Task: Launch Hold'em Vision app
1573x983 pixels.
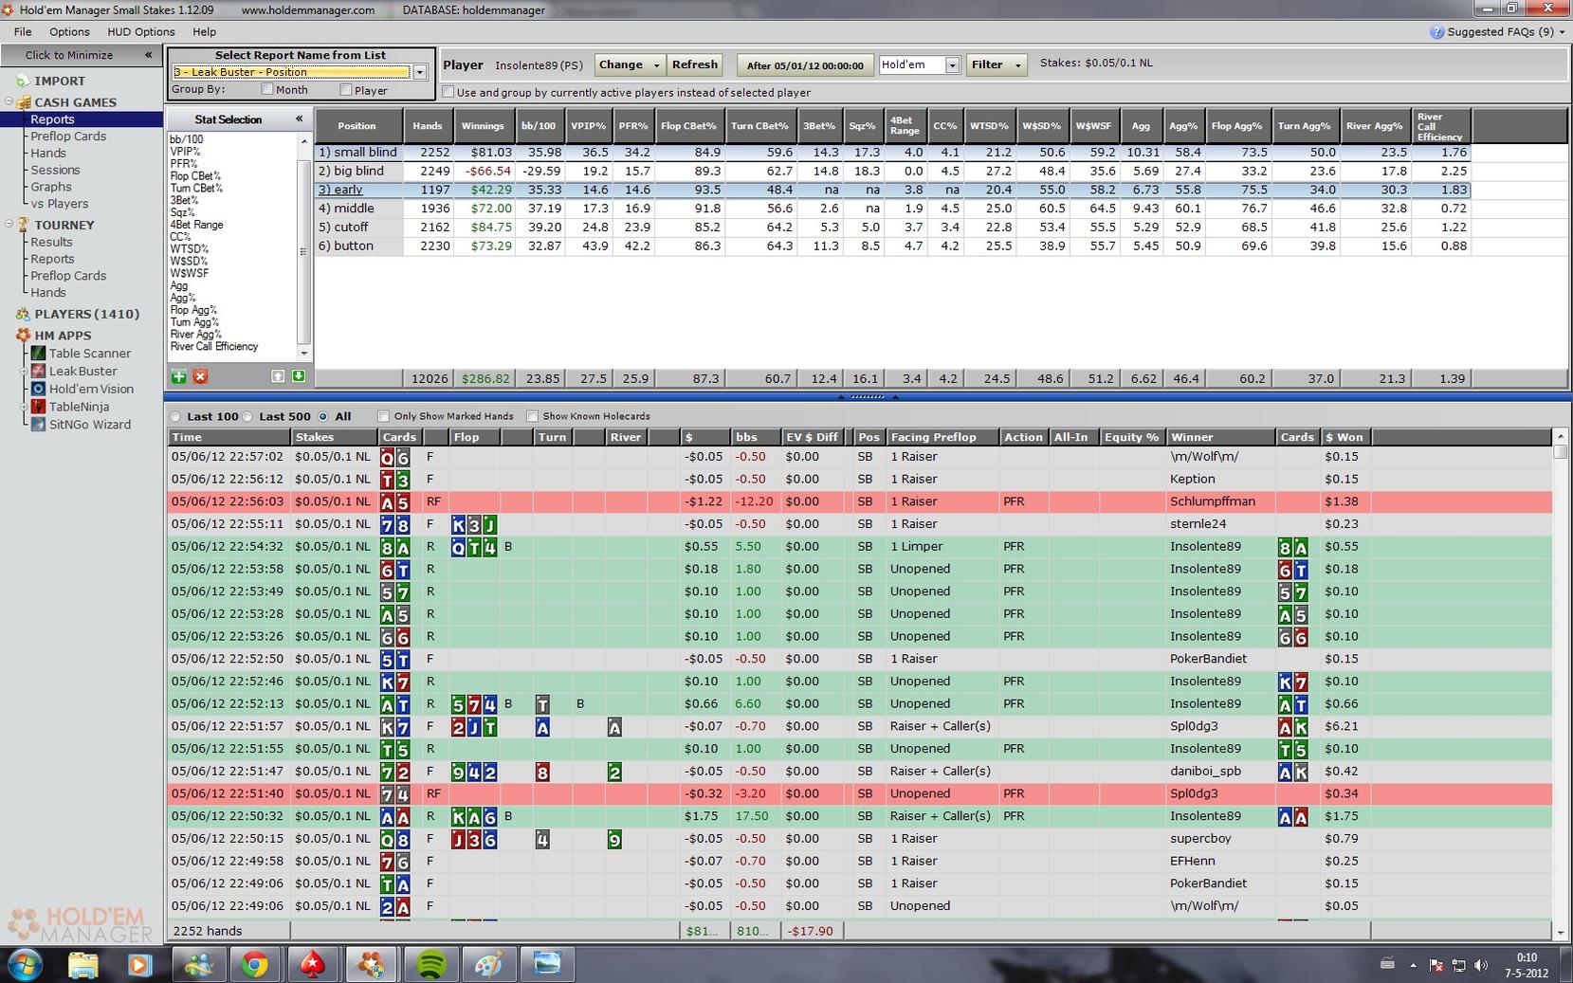Action: point(91,389)
